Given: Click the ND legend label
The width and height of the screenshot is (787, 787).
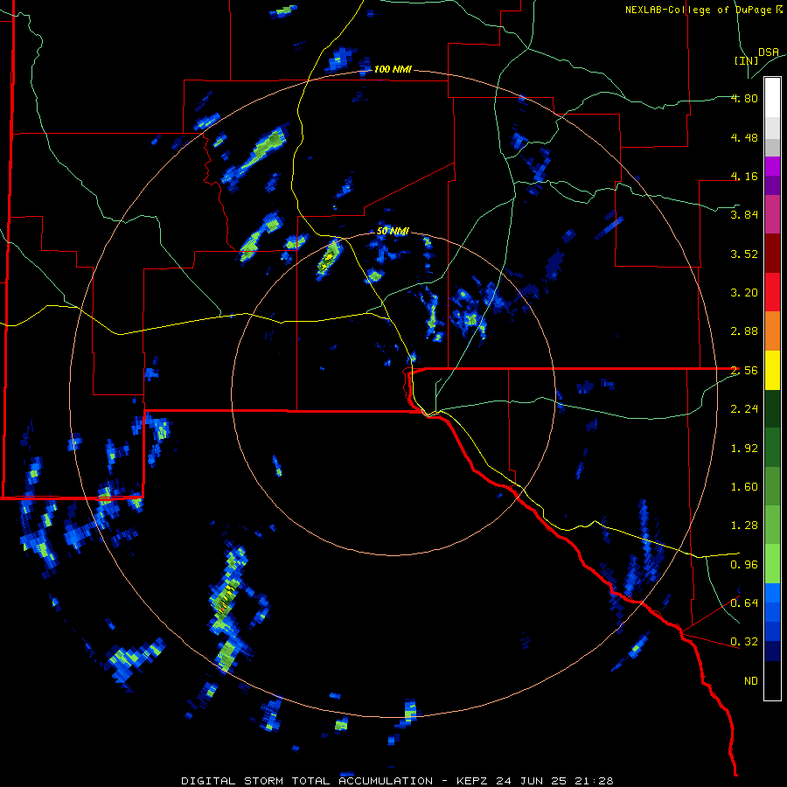Looking at the screenshot, I should pyautogui.click(x=751, y=681).
